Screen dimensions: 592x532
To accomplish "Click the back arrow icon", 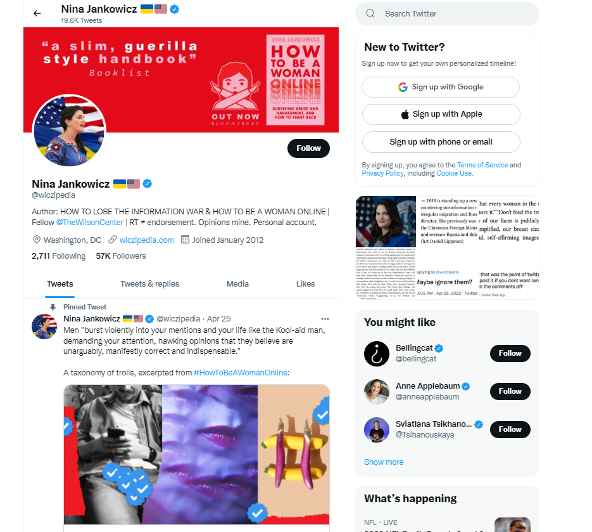I will click(37, 13).
